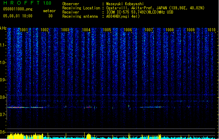Click the long red meteor echo below 1001
The width and height of the screenshot is (219, 139).
coord(25,107)
